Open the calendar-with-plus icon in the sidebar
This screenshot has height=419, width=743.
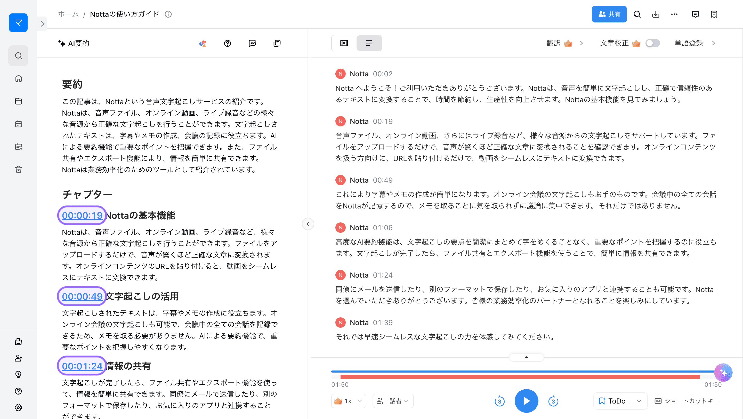click(19, 147)
